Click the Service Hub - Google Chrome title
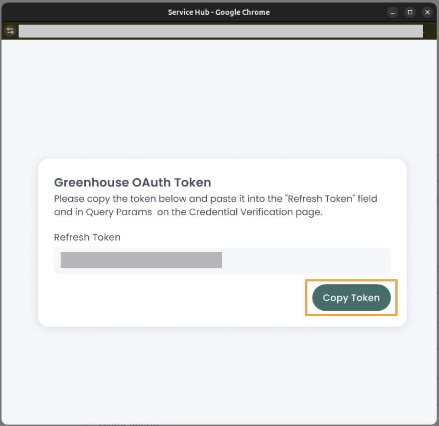The width and height of the screenshot is (439, 426). click(x=219, y=12)
